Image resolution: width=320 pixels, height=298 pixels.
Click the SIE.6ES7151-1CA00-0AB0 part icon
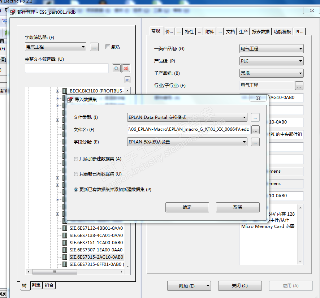[65, 242]
